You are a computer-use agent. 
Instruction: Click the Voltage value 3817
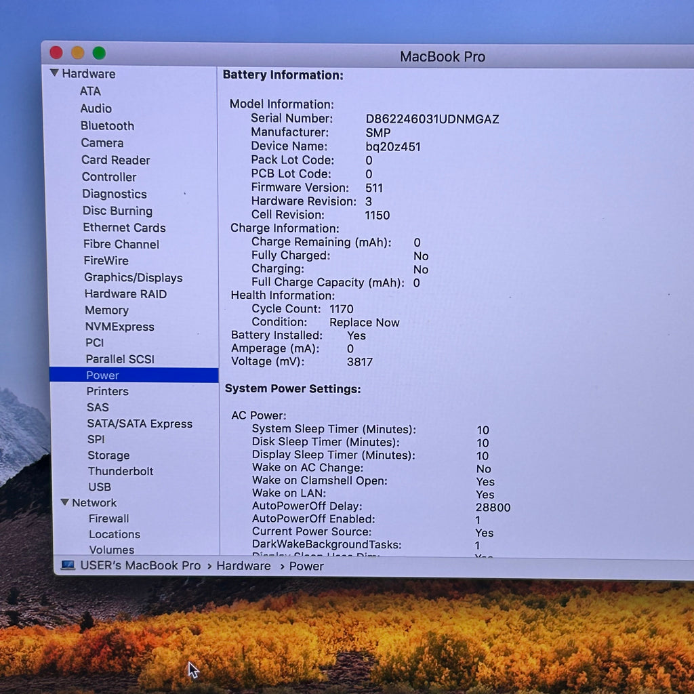point(359,362)
